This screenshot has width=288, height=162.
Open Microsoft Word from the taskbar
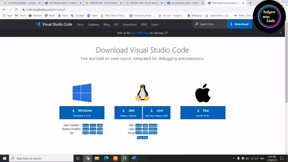[134, 158]
